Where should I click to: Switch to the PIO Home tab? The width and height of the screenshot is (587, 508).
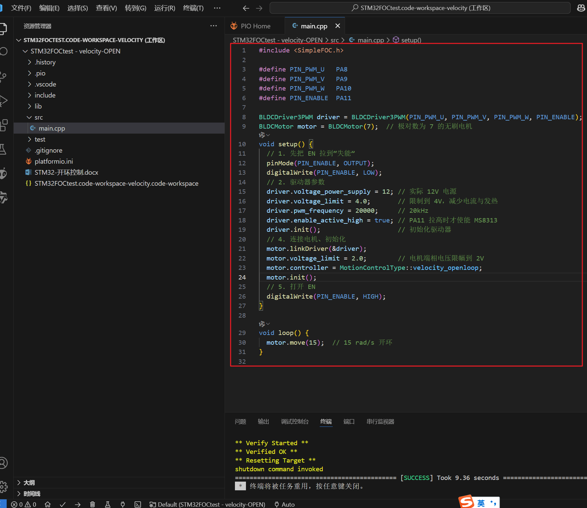[255, 26]
